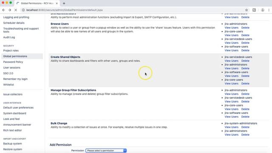View Users for Bulk Change jira-system-administrators

(x=231, y=127)
